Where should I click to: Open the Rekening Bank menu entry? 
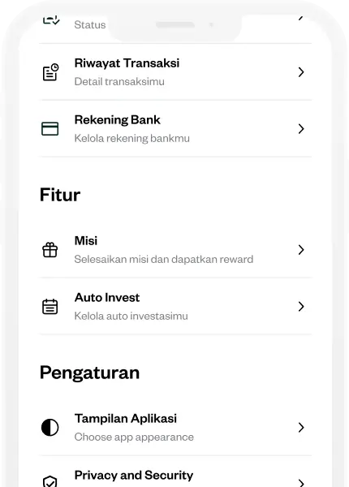[x=175, y=128]
